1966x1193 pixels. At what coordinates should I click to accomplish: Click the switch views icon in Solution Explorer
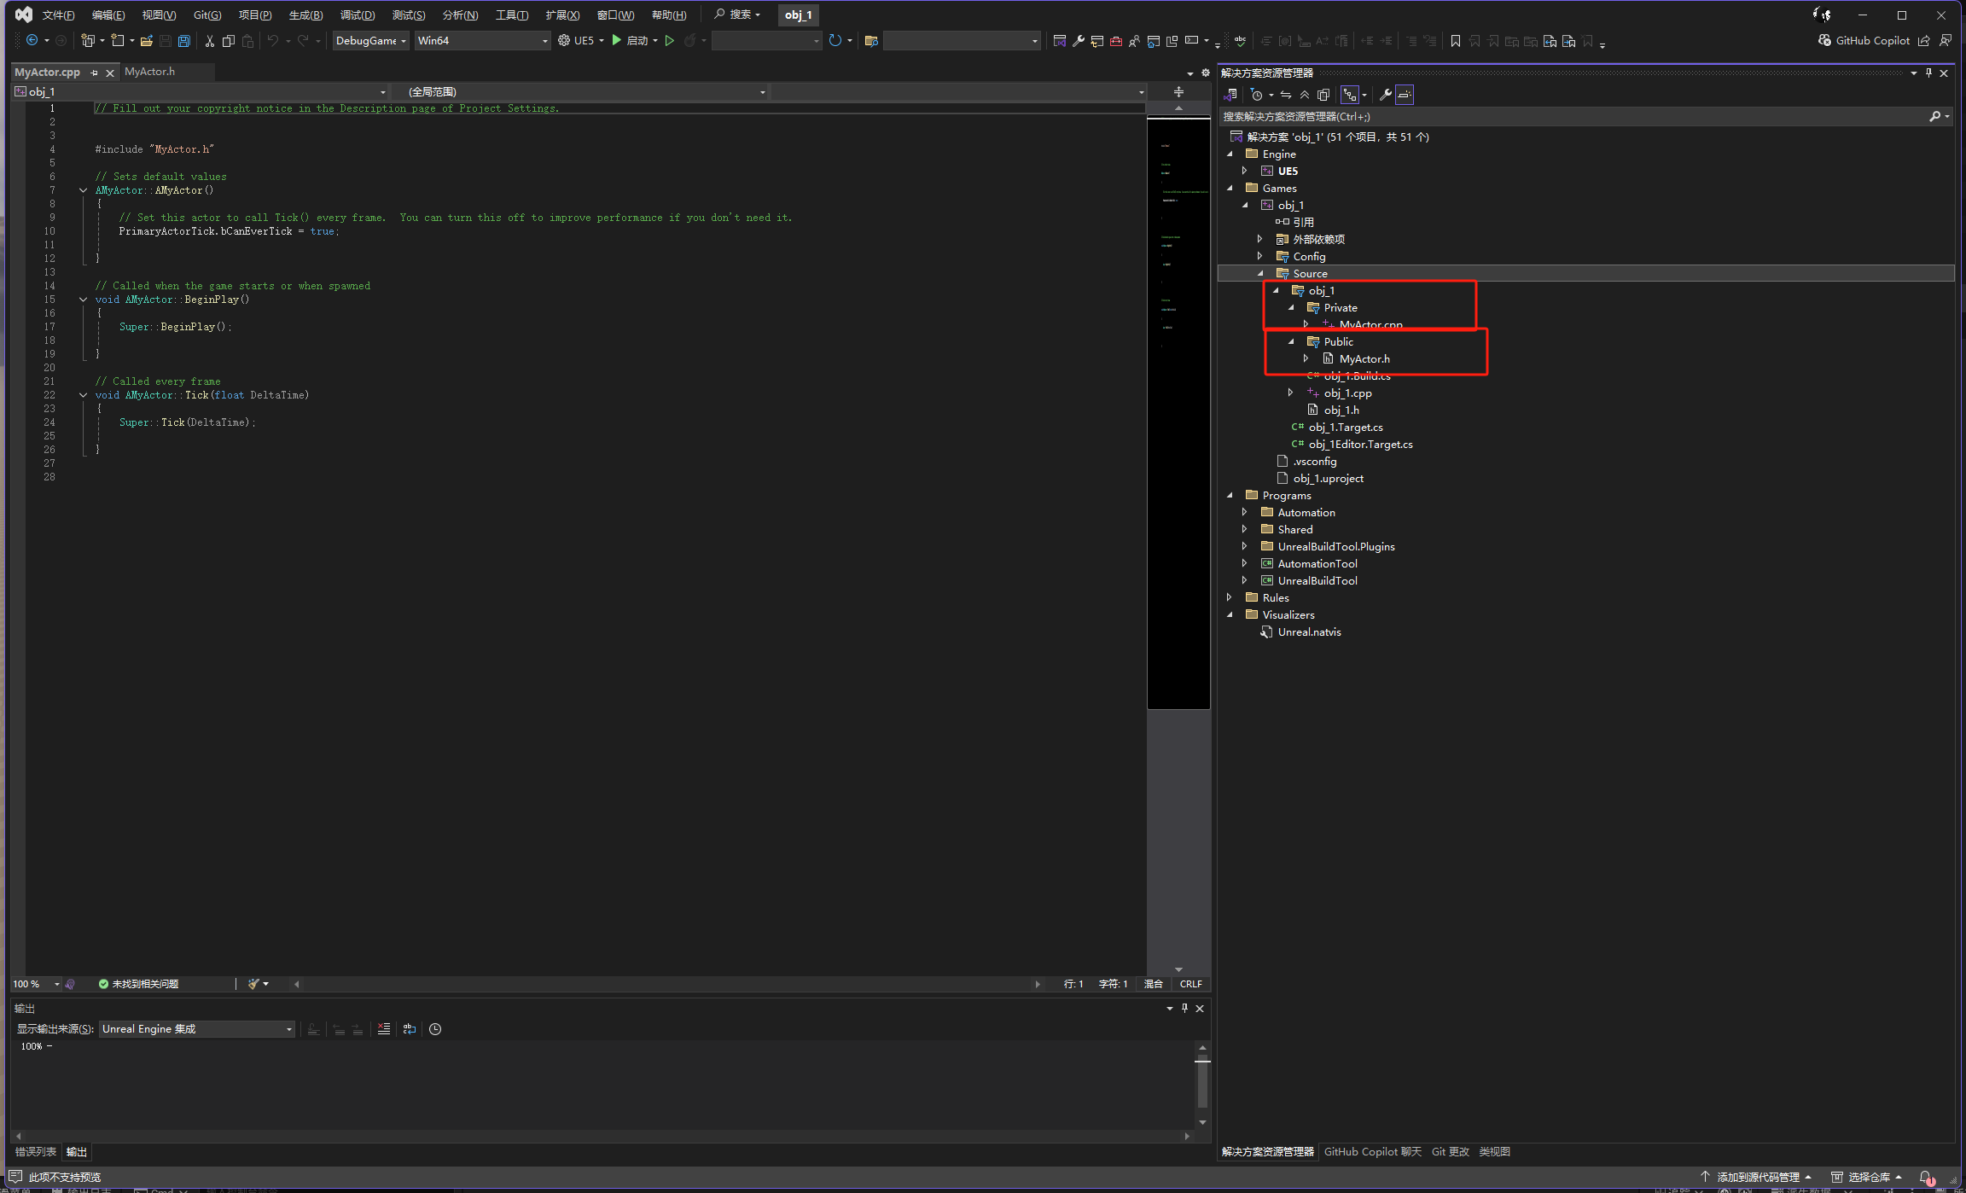1230,95
